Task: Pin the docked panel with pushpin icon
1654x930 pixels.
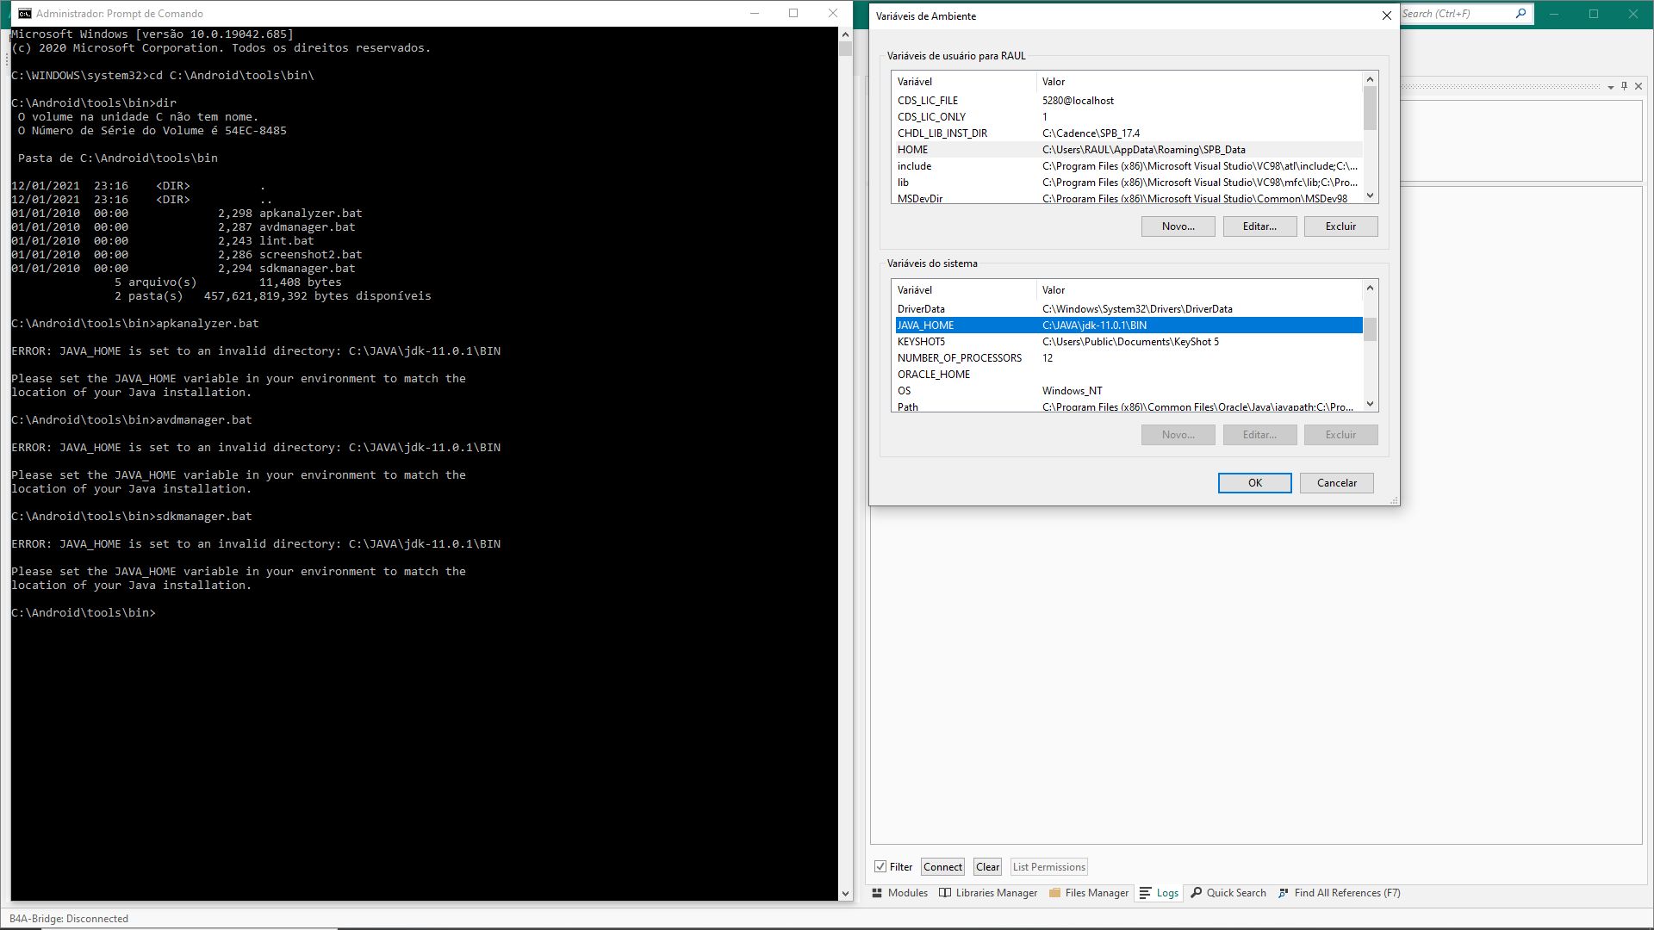Action: pyautogui.click(x=1625, y=86)
